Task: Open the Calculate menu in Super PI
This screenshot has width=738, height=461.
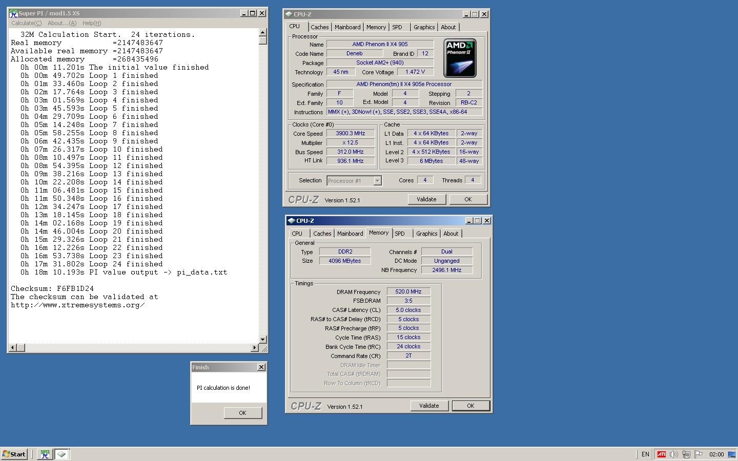Action: (26, 23)
